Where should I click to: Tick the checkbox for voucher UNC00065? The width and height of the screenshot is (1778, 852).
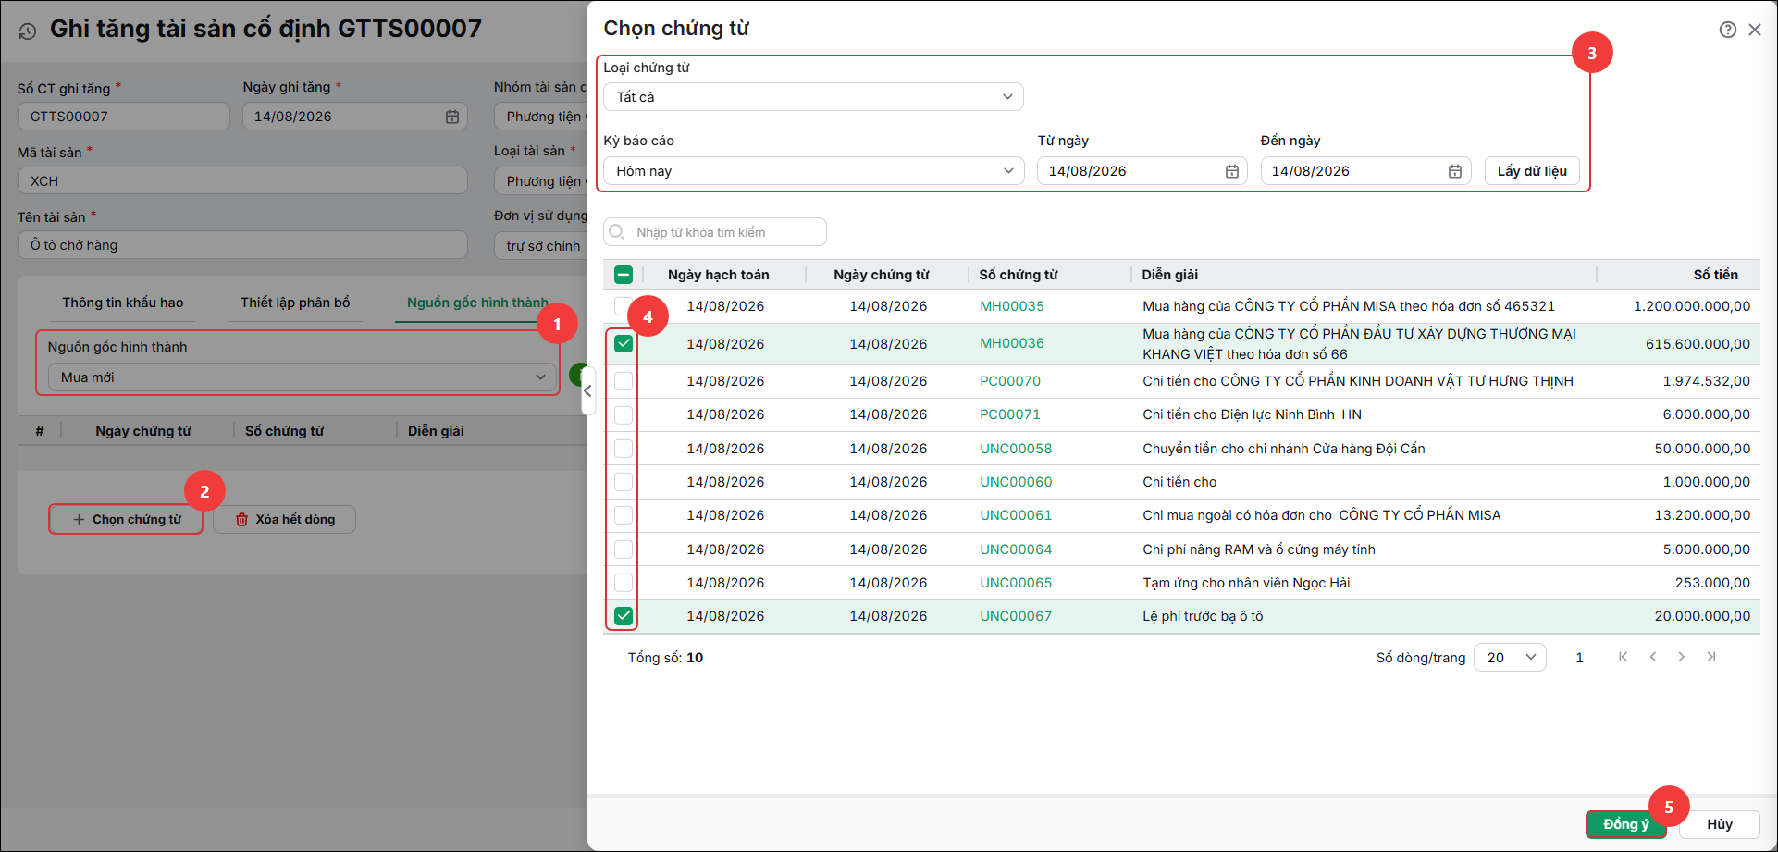click(624, 583)
